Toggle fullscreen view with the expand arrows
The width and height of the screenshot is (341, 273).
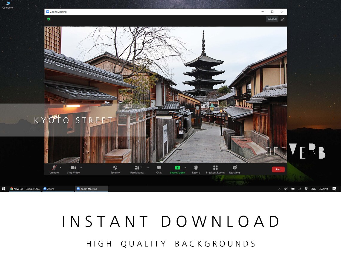pos(283,19)
